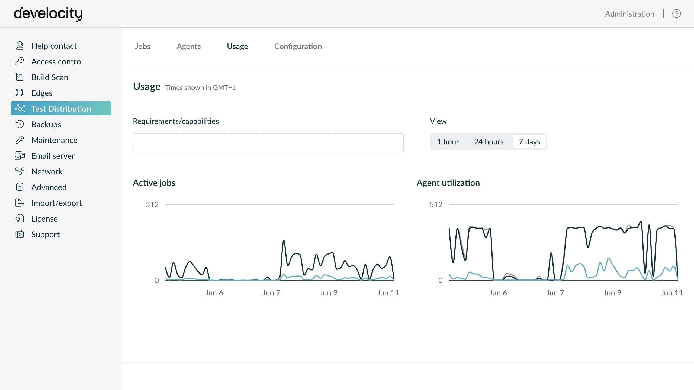Open the Administration link

pos(629,14)
